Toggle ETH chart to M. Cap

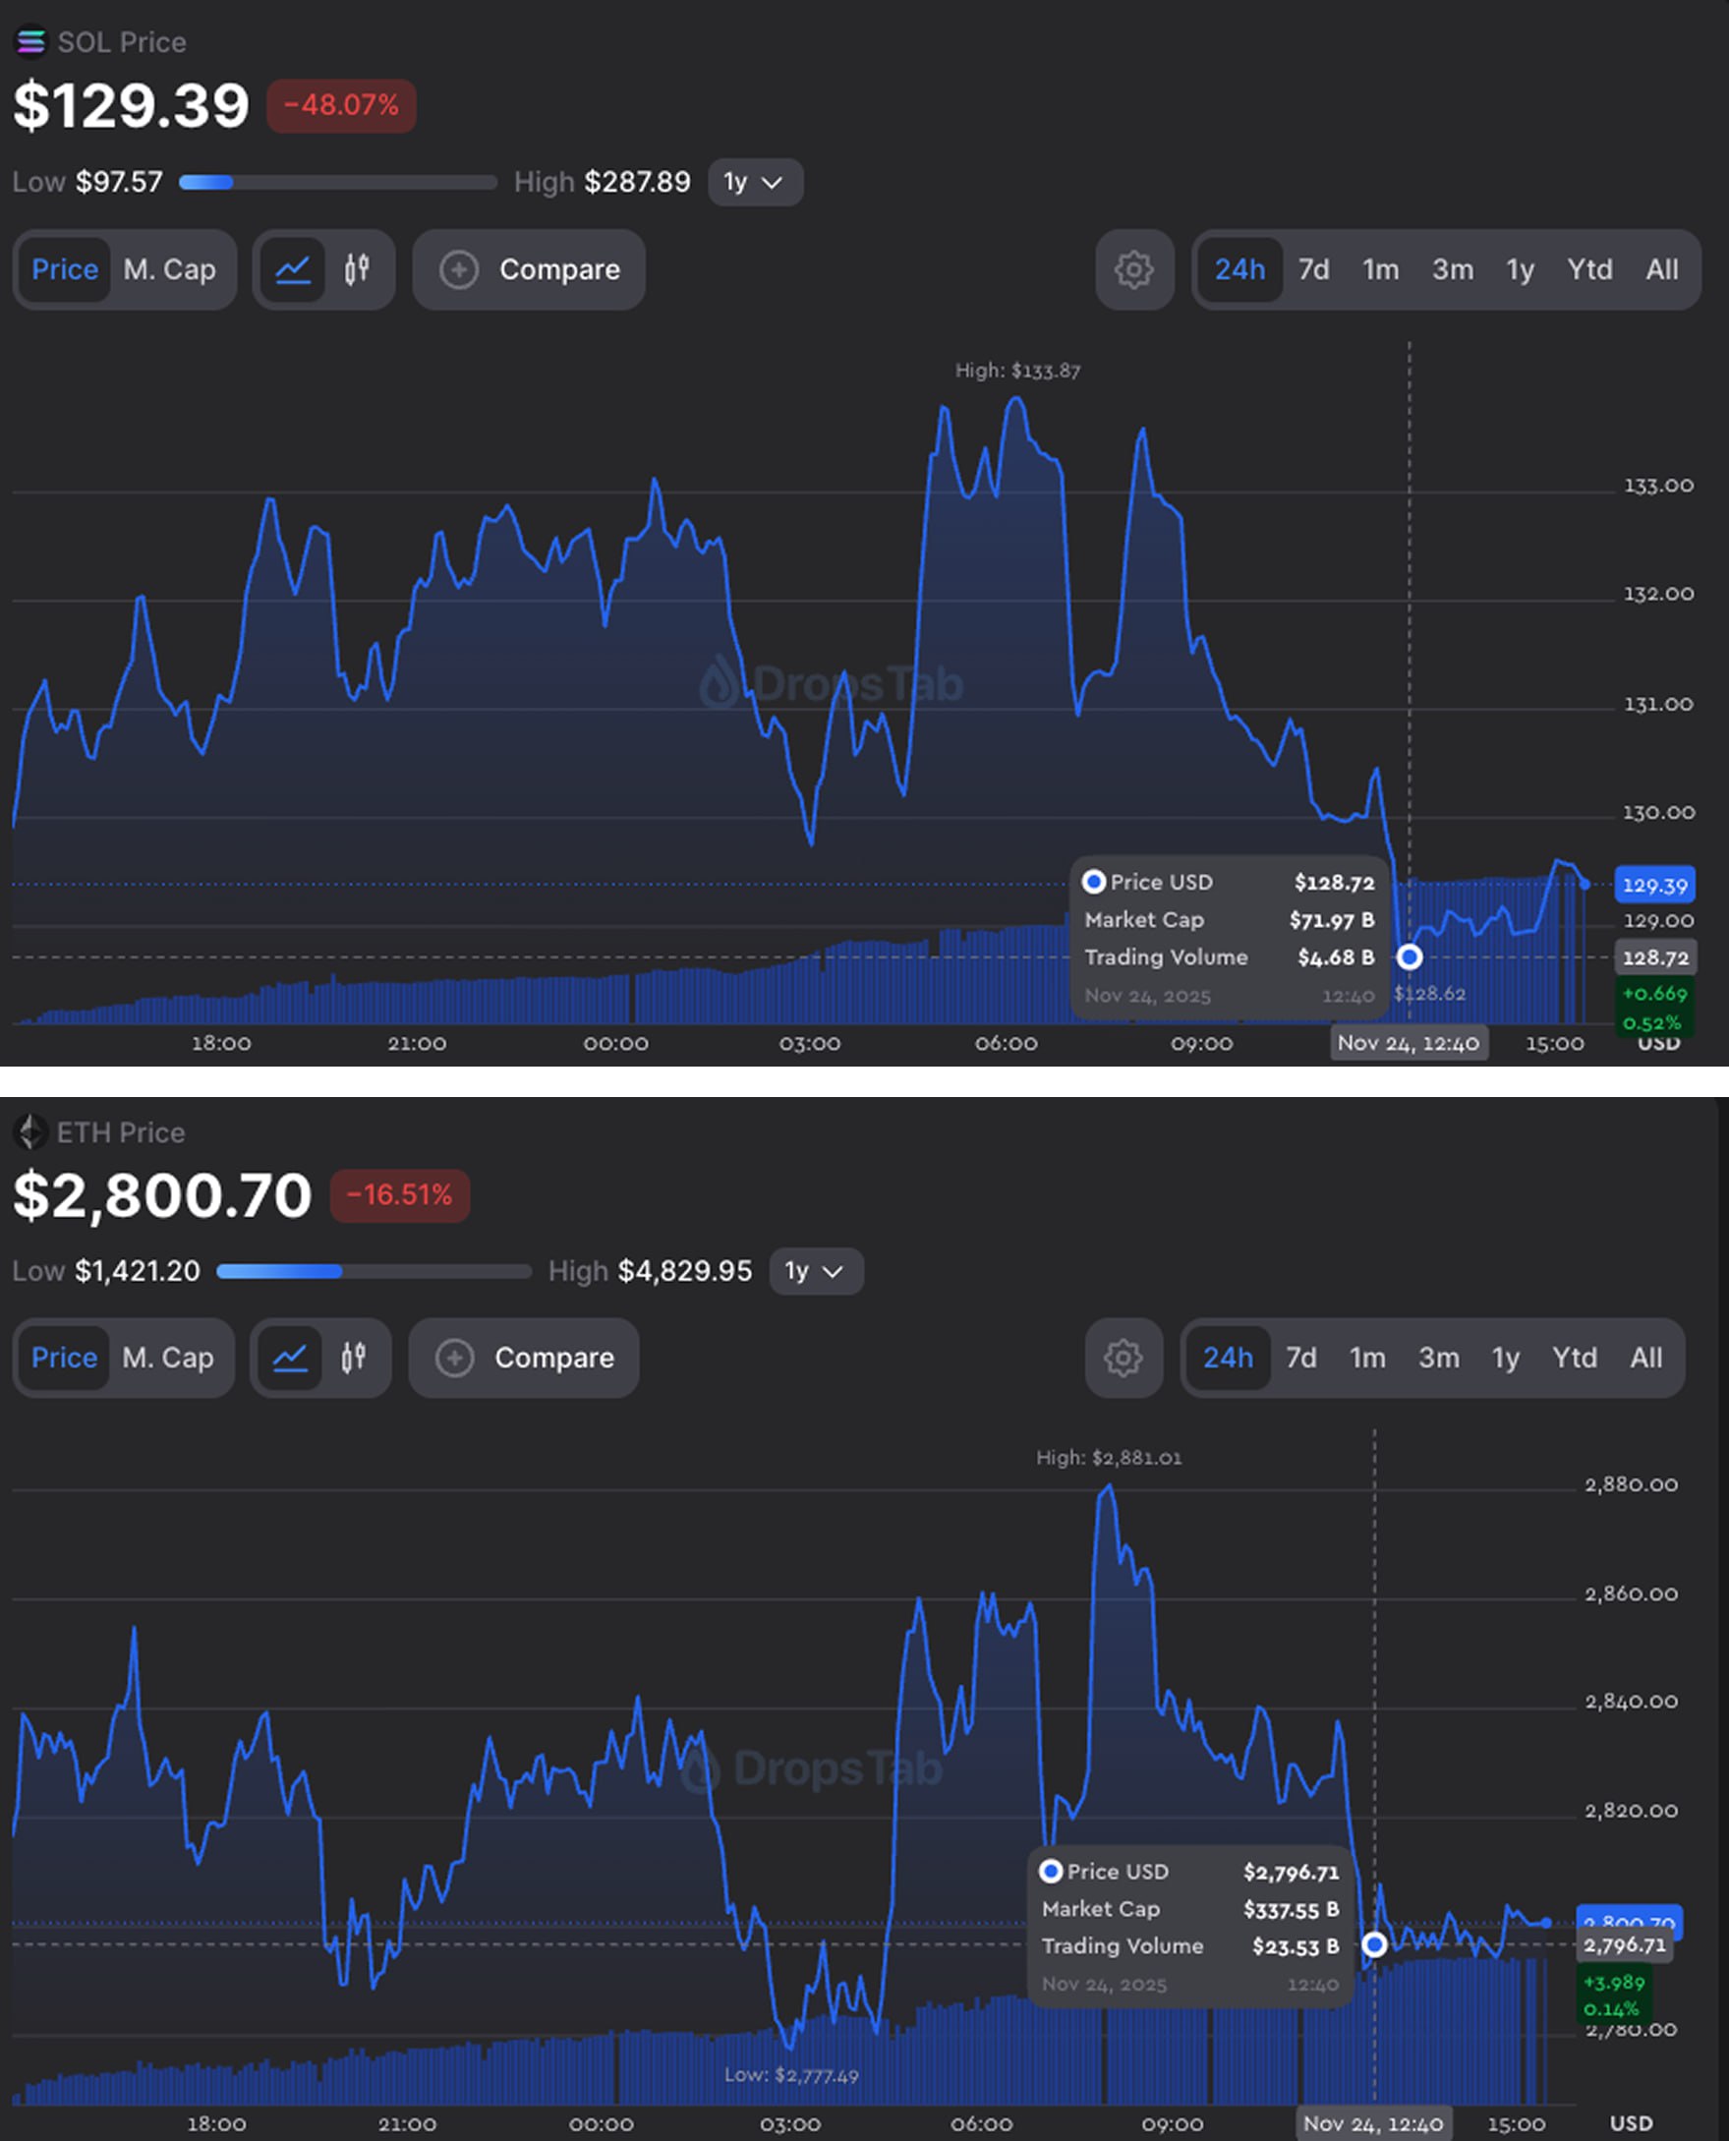tap(167, 1358)
